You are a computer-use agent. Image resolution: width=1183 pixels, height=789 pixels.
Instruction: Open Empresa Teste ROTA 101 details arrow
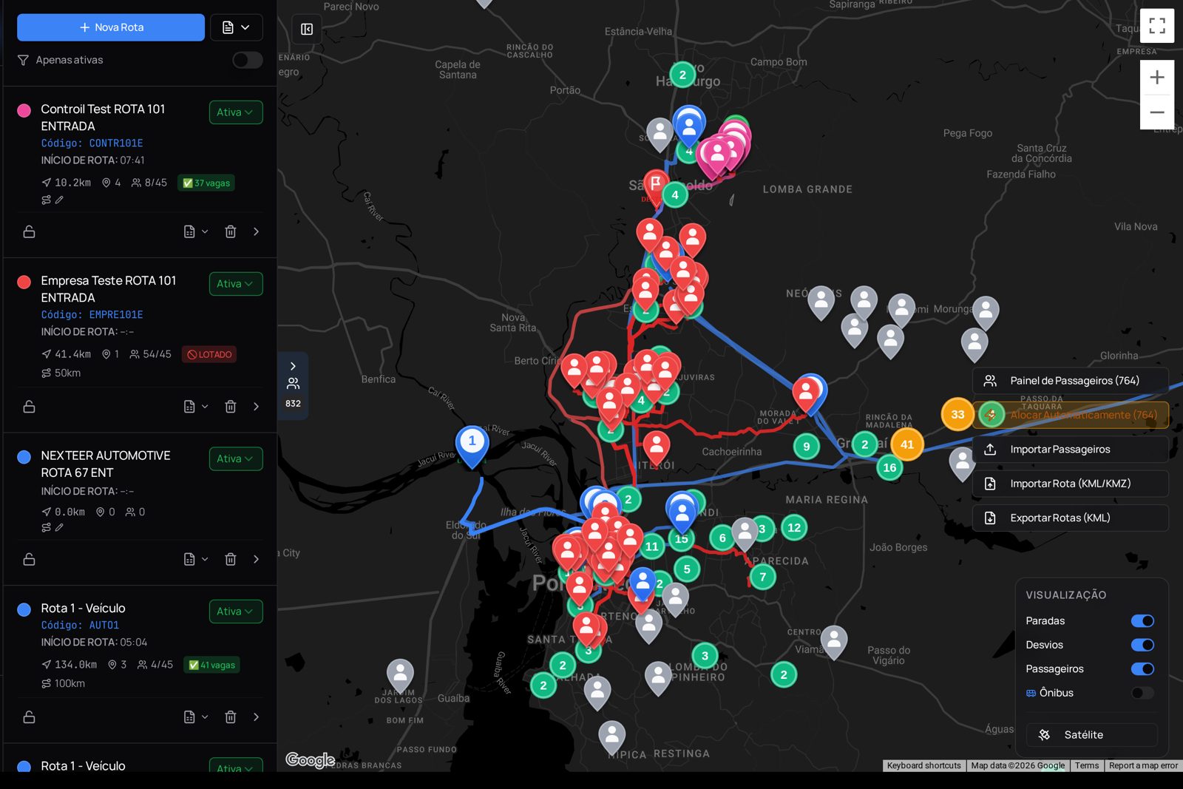click(x=257, y=407)
